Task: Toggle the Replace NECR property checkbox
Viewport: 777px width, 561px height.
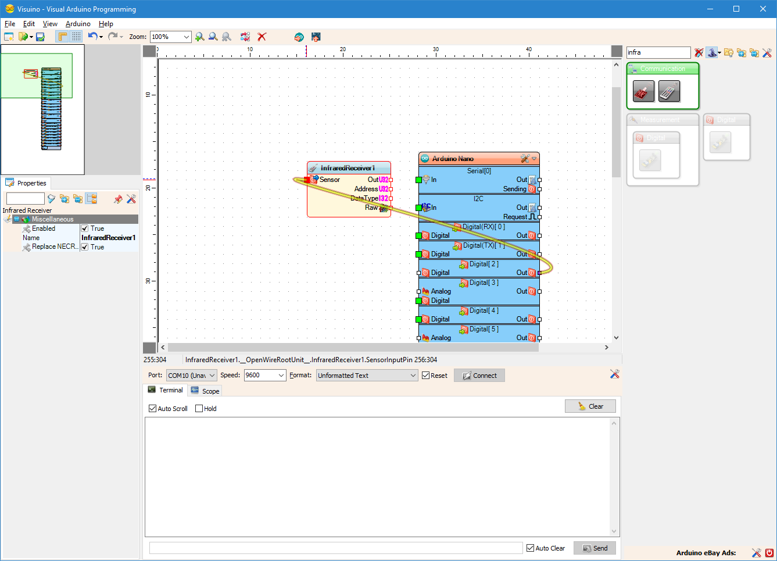Action: click(x=85, y=247)
